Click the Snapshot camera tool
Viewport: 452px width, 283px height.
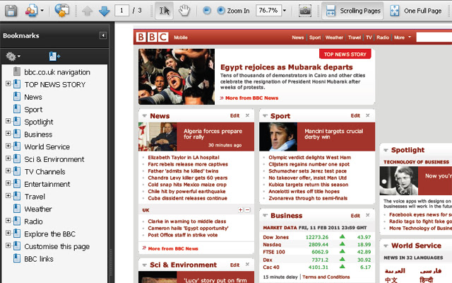[305, 11]
